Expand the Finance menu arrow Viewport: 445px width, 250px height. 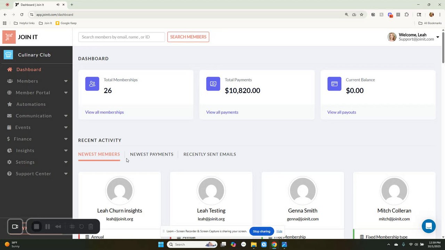coord(66,139)
